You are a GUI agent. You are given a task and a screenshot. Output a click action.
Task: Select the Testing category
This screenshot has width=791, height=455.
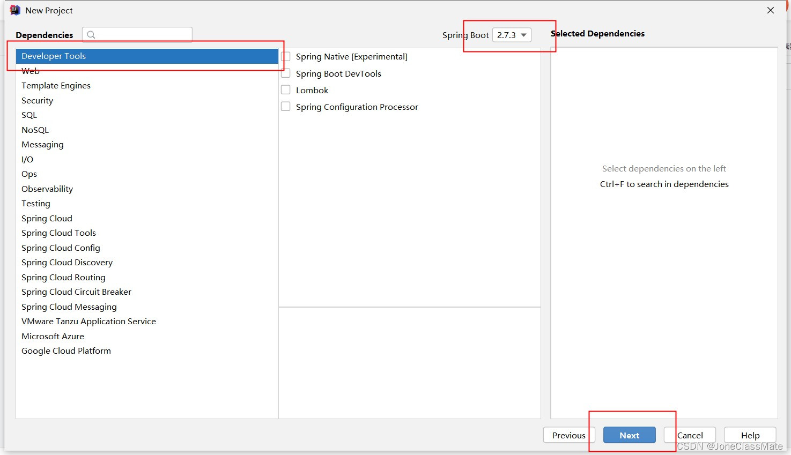coord(147,203)
